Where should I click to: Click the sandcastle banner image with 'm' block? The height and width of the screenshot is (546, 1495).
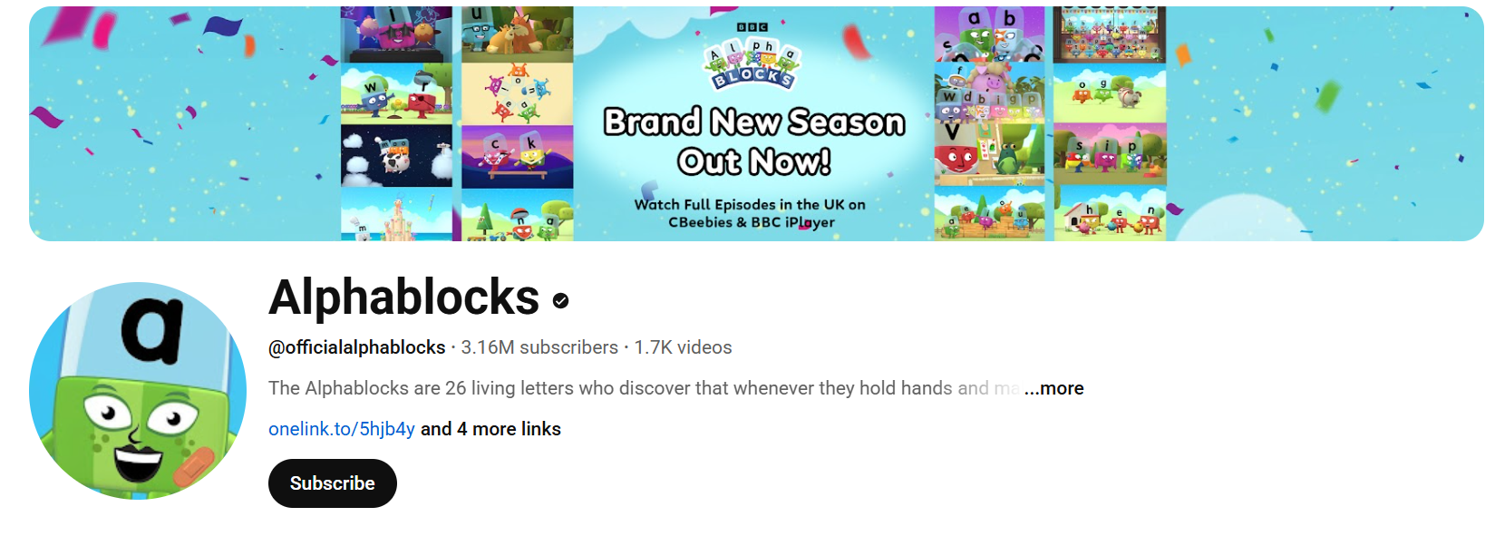tap(396, 215)
